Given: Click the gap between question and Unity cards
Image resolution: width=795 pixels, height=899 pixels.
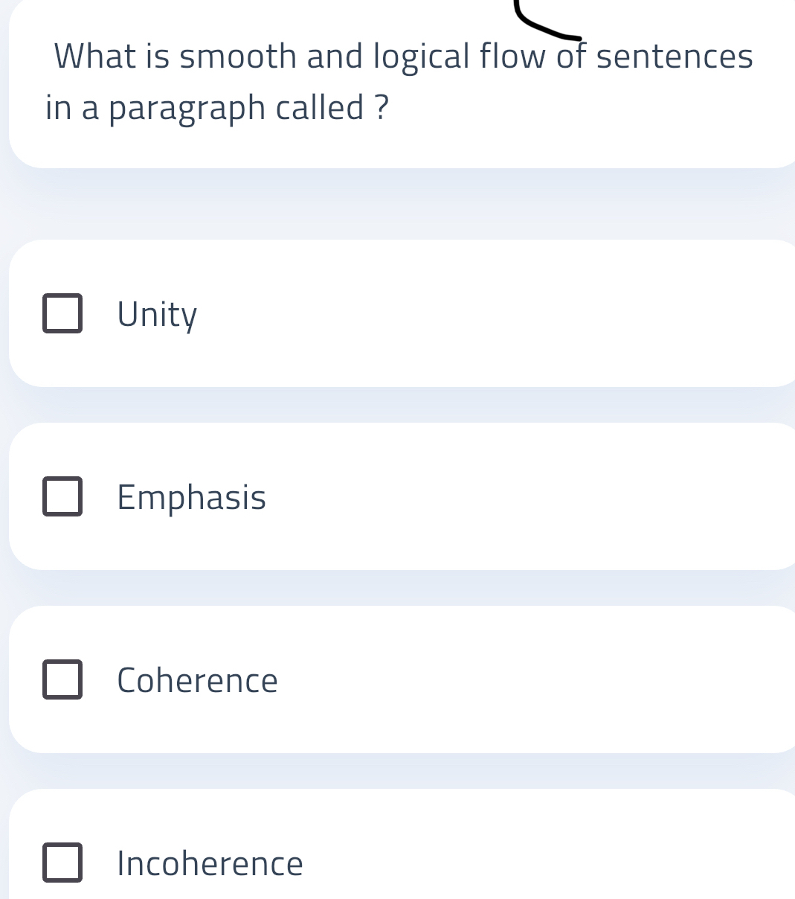Looking at the screenshot, I should pyautogui.click(x=402, y=205).
